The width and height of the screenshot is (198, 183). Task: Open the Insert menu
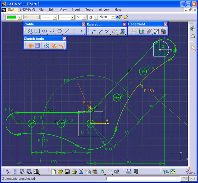76,10
